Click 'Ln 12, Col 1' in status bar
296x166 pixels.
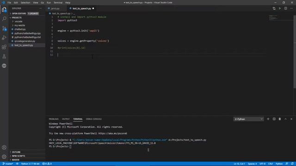pyautogui.click(x=239, y=164)
